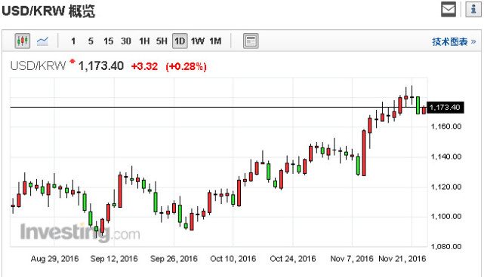Select the 15 minute timeframe
The height and width of the screenshot is (277, 484).
(x=108, y=41)
